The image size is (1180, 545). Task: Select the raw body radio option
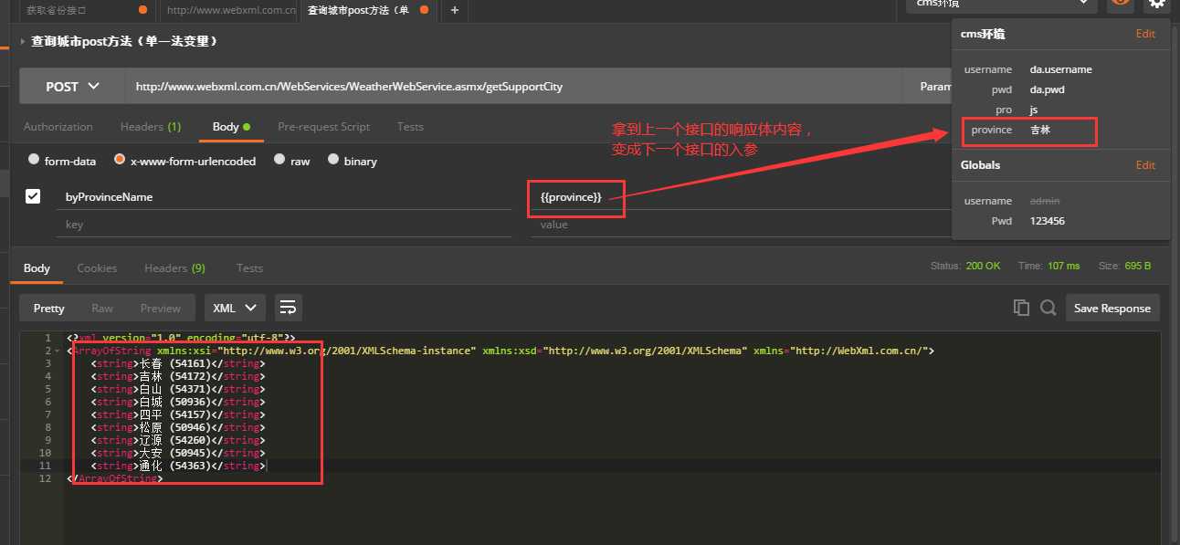(280, 160)
